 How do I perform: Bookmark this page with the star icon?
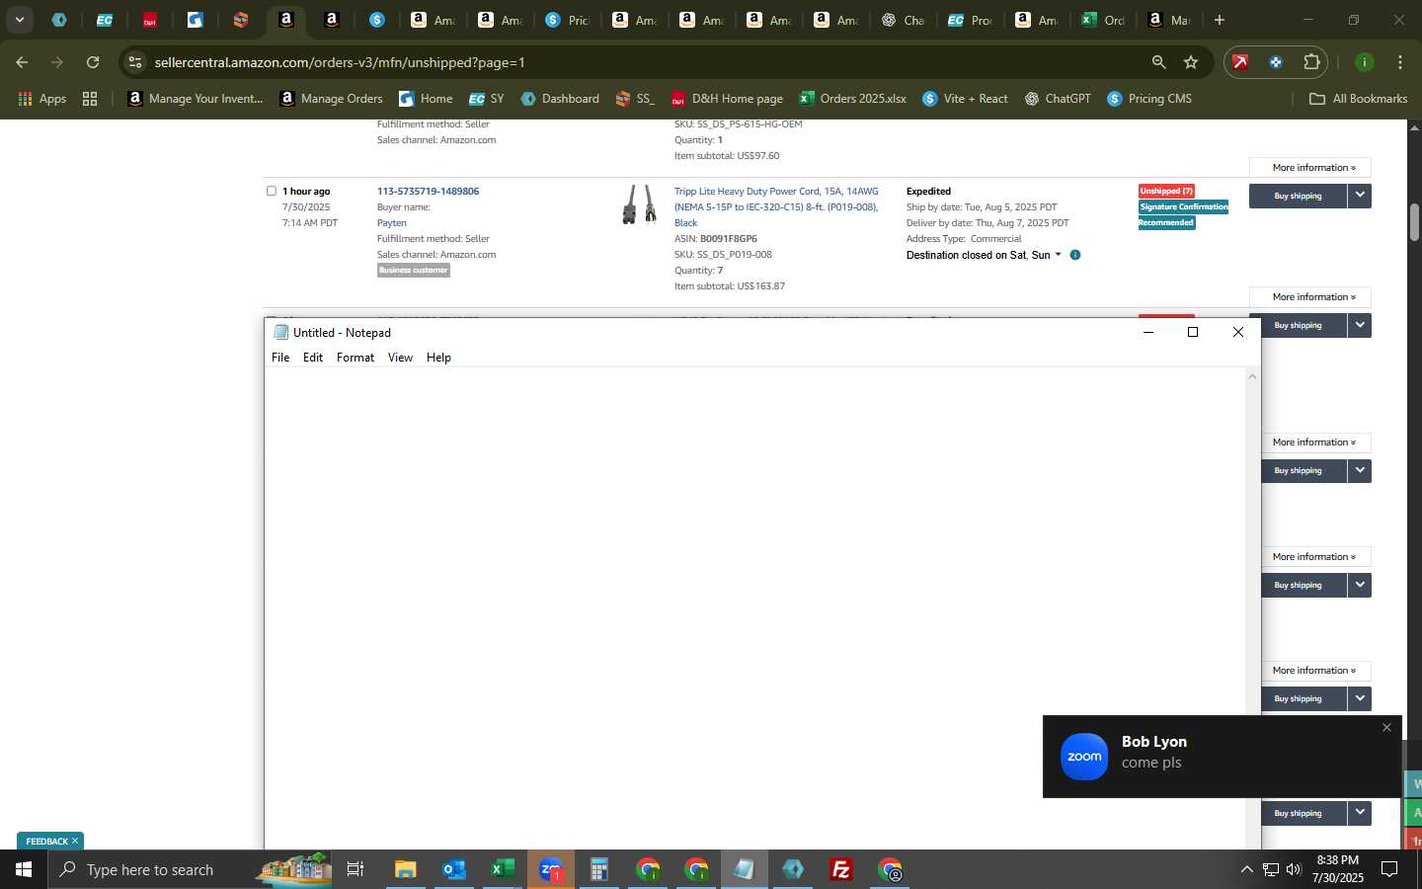pos(1191,62)
